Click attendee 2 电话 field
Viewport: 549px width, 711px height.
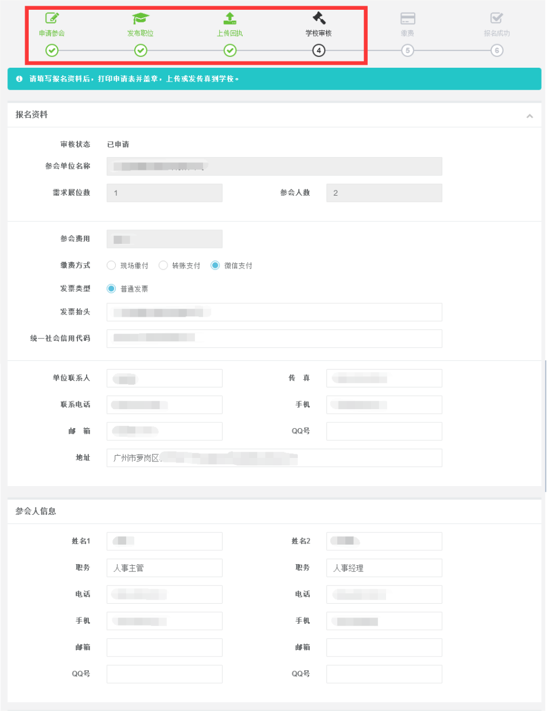[384, 595]
